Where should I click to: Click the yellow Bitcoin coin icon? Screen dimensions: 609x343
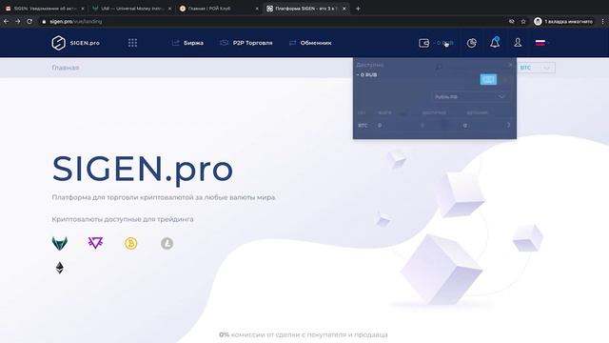pos(131,244)
